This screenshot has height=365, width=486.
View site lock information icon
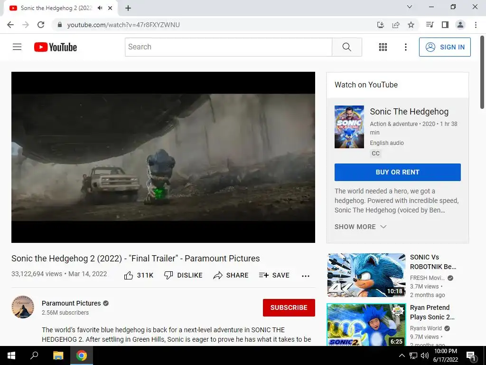tap(60, 25)
